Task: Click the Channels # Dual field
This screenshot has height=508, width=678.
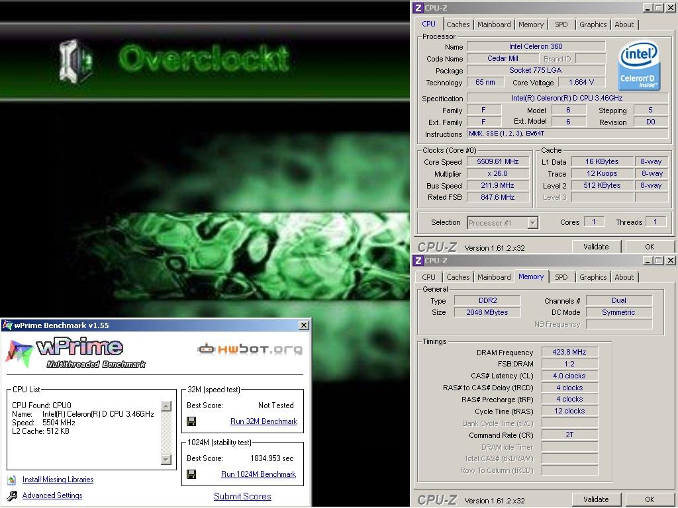Action: point(619,300)
